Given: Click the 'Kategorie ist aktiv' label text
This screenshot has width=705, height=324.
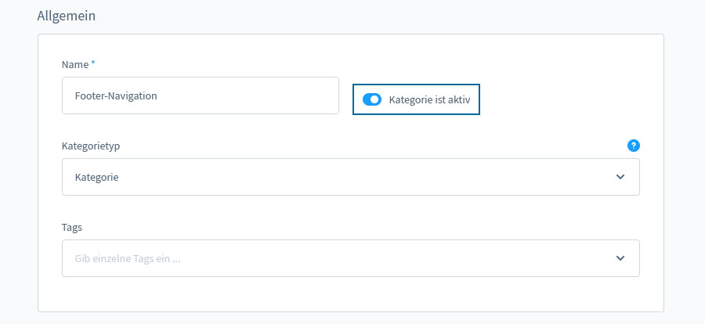Looking at the screenshot, I should pyautogui.click(x=429, y=99).
